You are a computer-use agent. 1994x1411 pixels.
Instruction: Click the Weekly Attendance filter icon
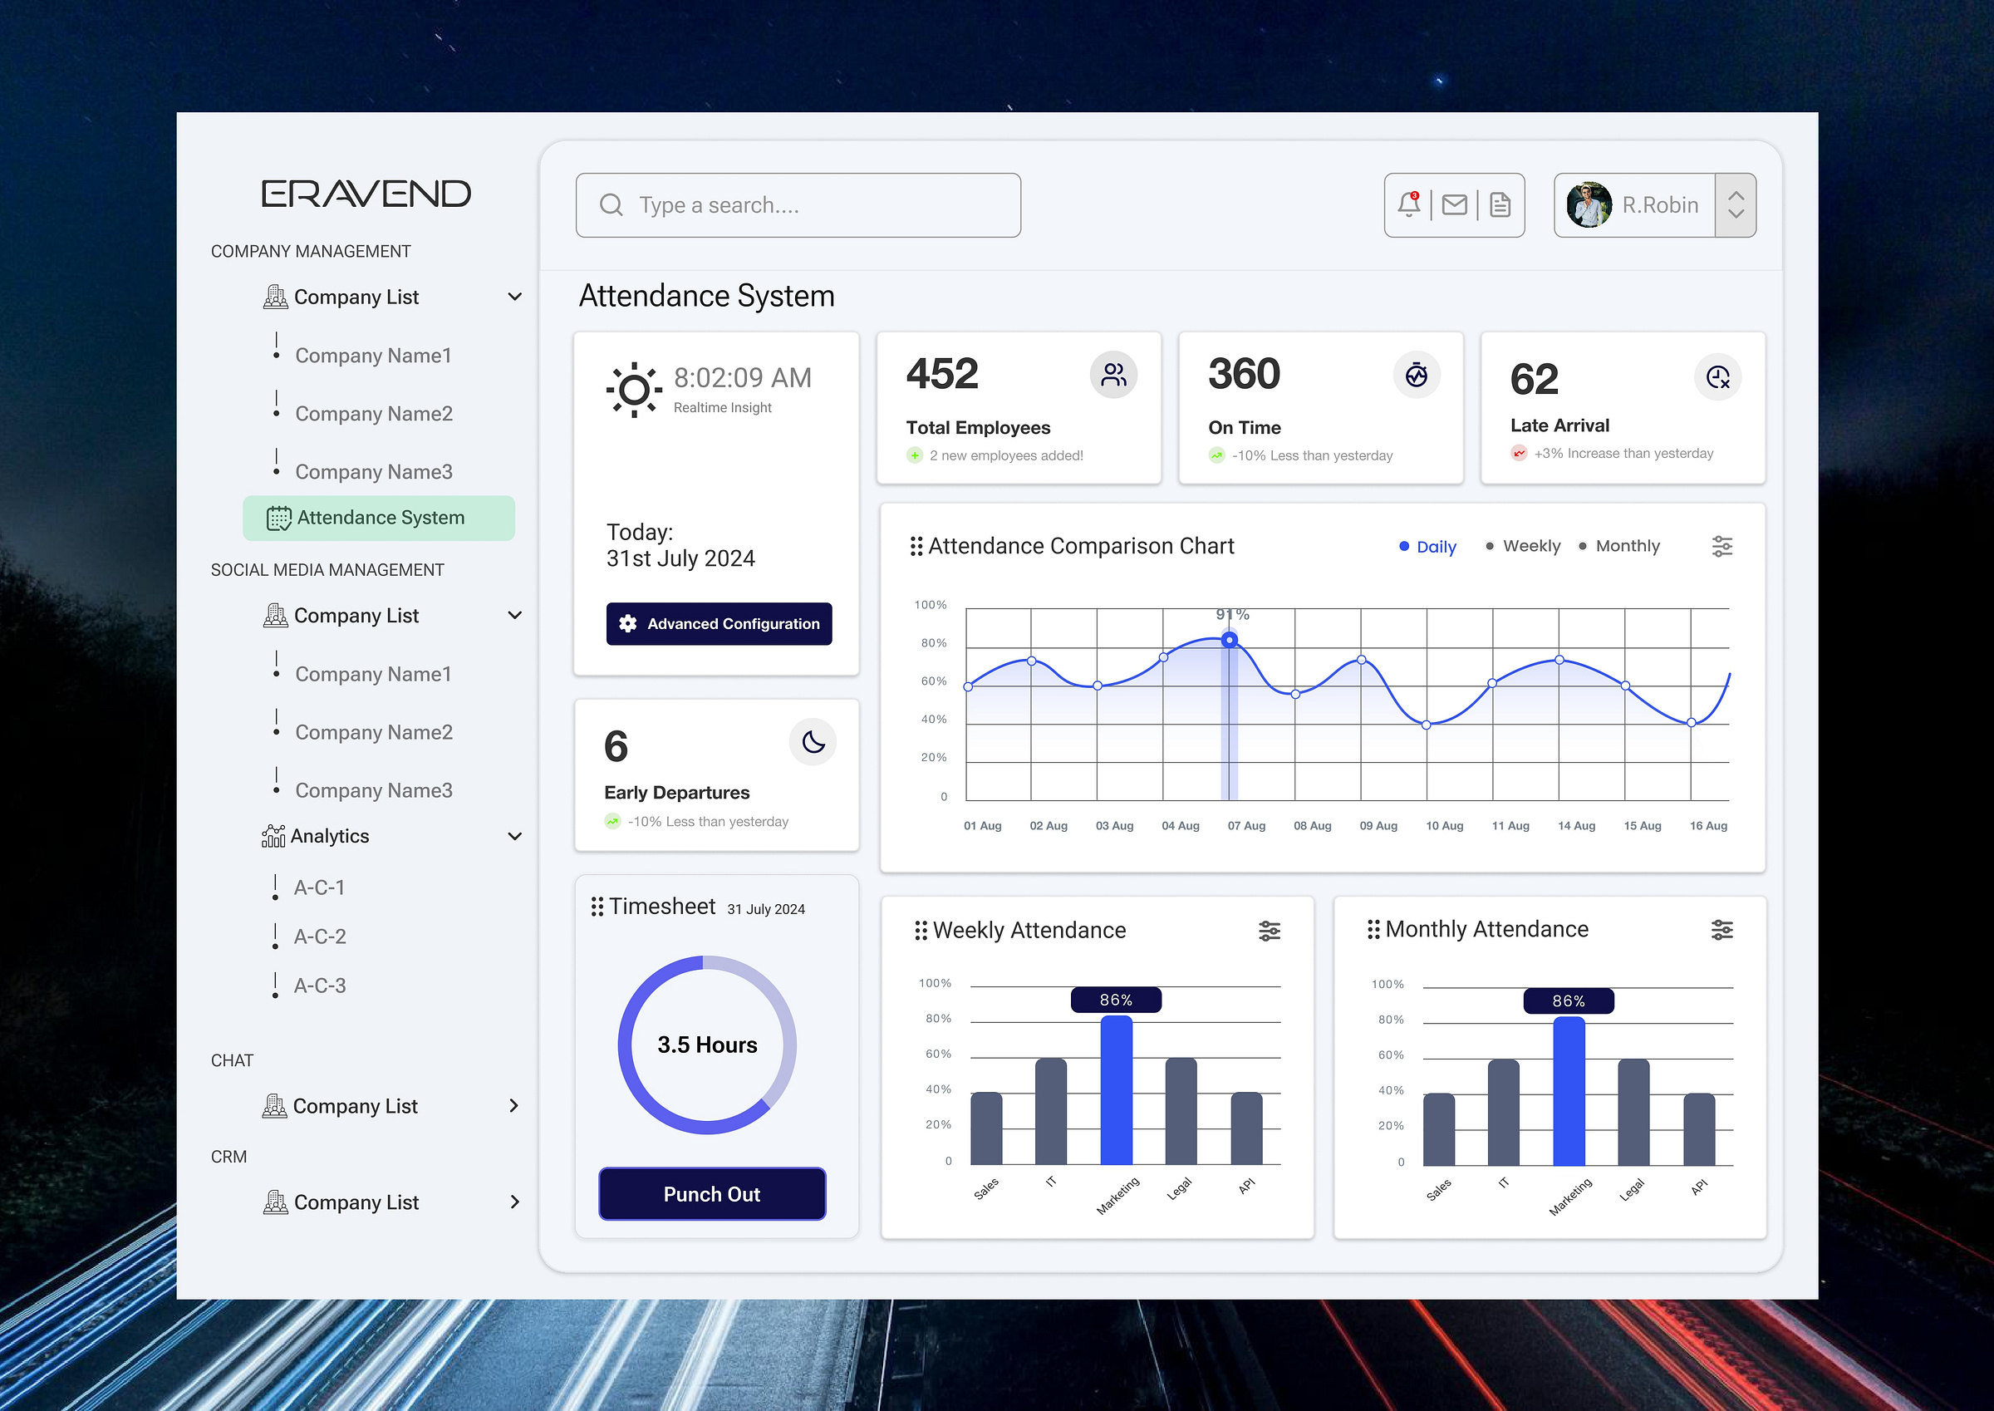1270,931
